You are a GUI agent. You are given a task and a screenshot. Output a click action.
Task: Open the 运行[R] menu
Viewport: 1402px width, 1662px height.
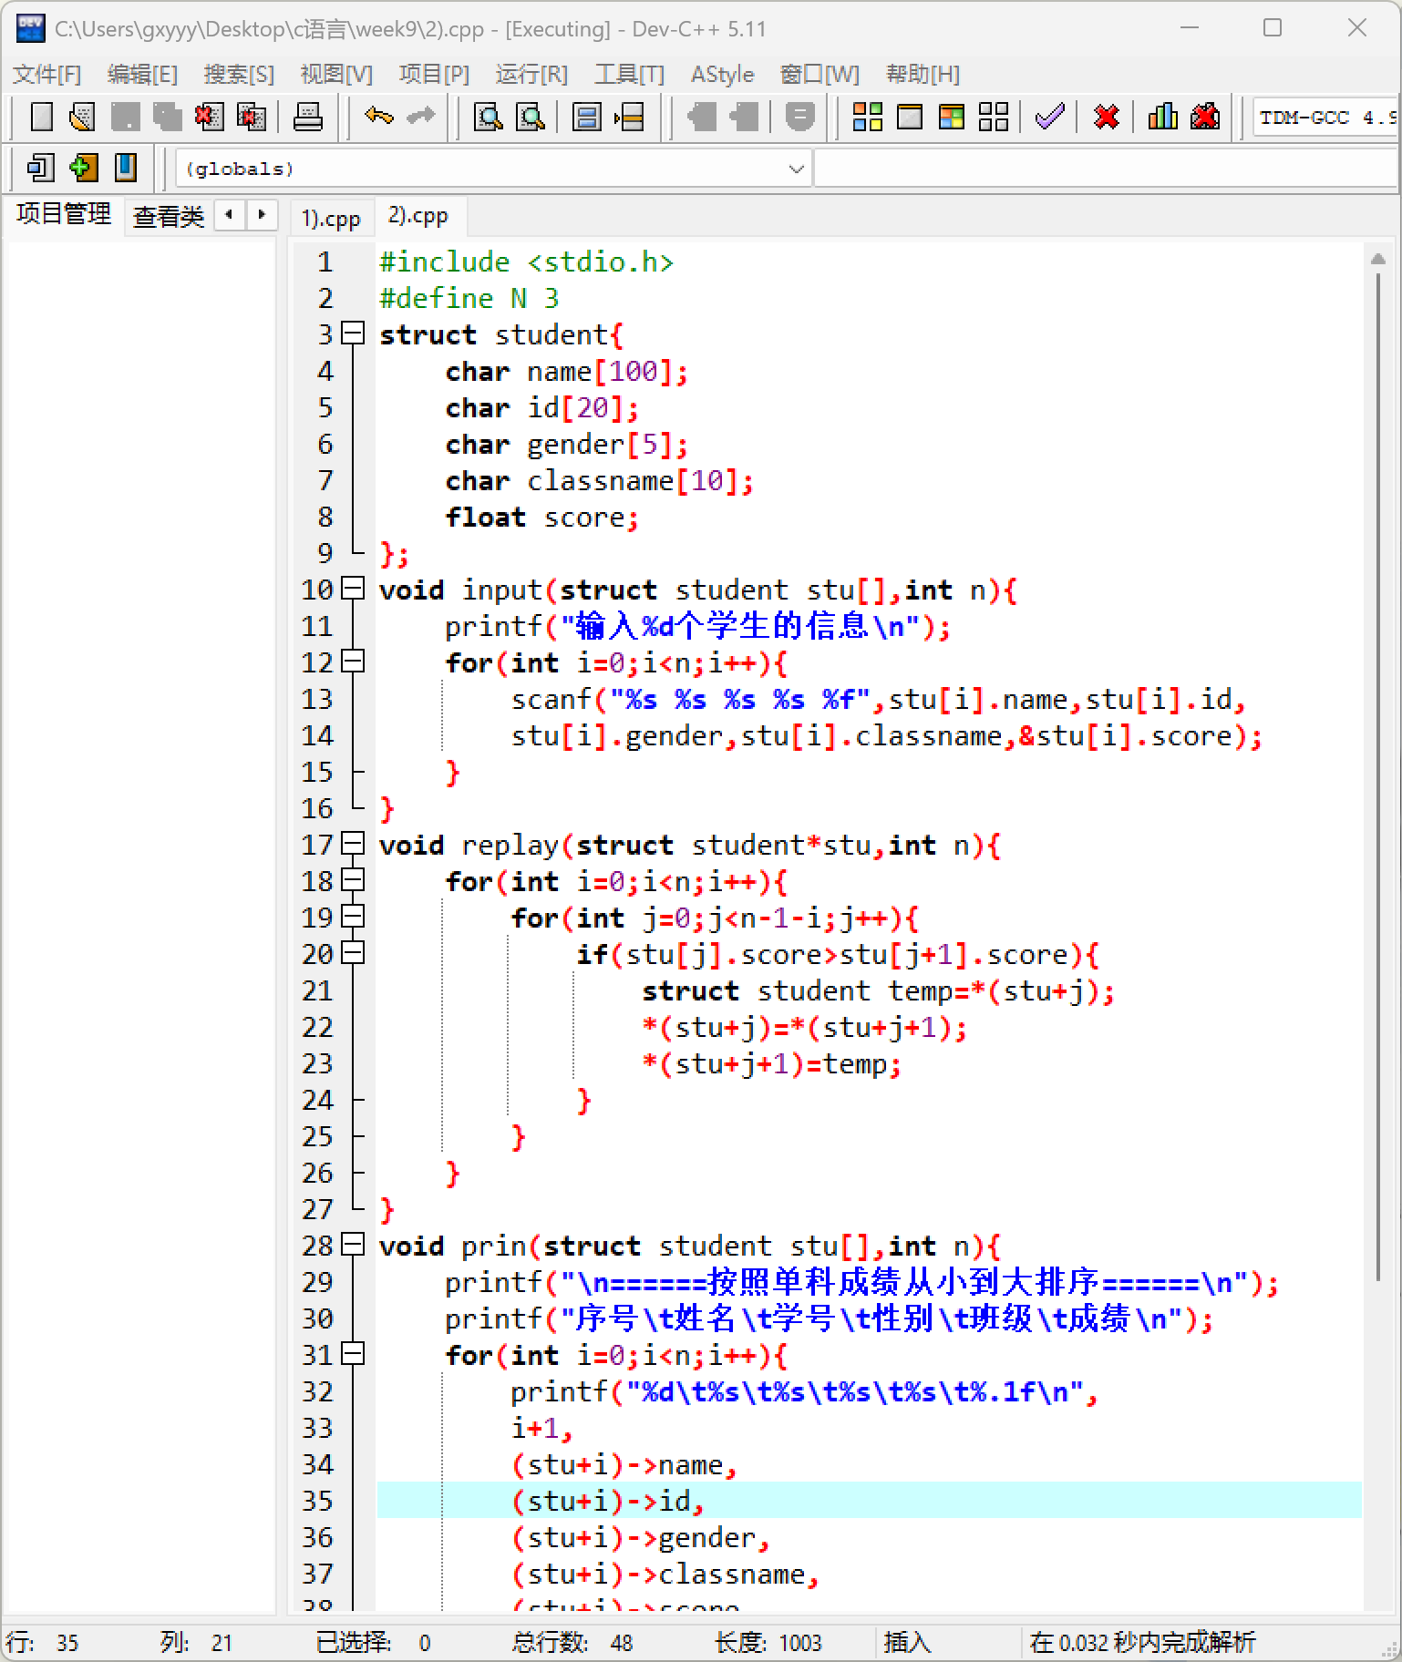[531, 74]
